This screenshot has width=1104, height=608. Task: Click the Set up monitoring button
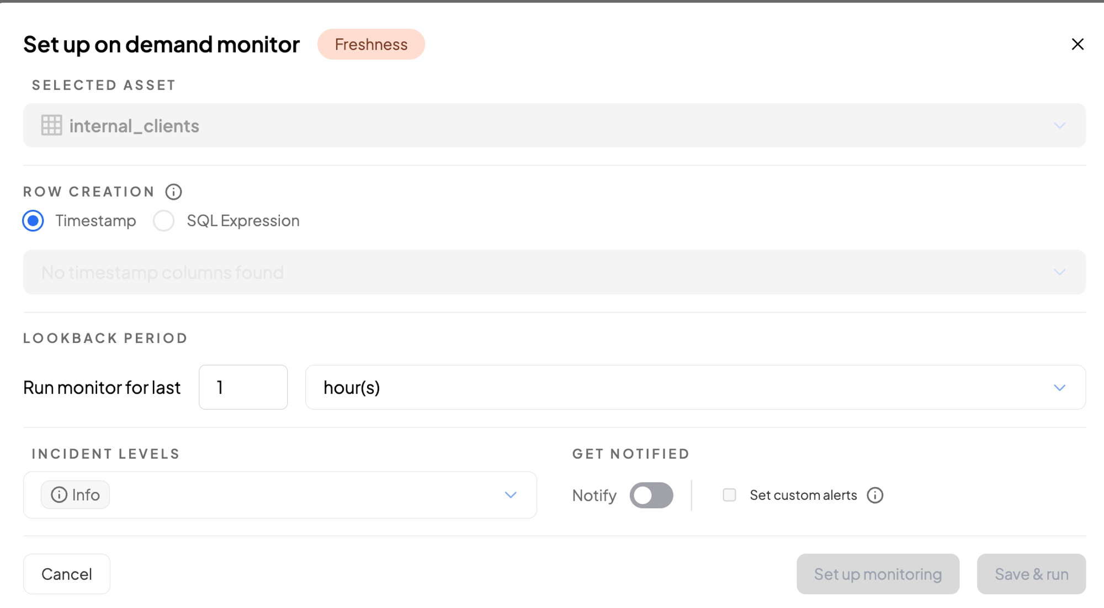point(878,574)
